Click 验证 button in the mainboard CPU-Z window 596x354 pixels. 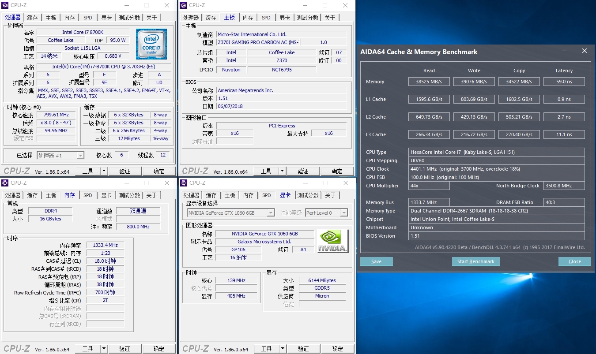[x=303, y=171]
